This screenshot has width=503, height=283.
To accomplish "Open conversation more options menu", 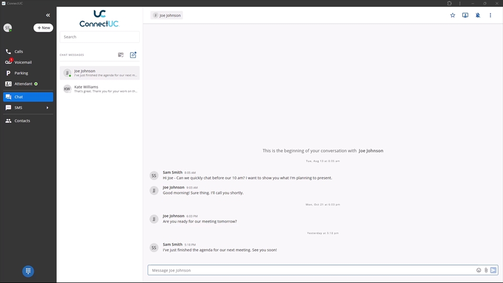I will coord(490,15).
